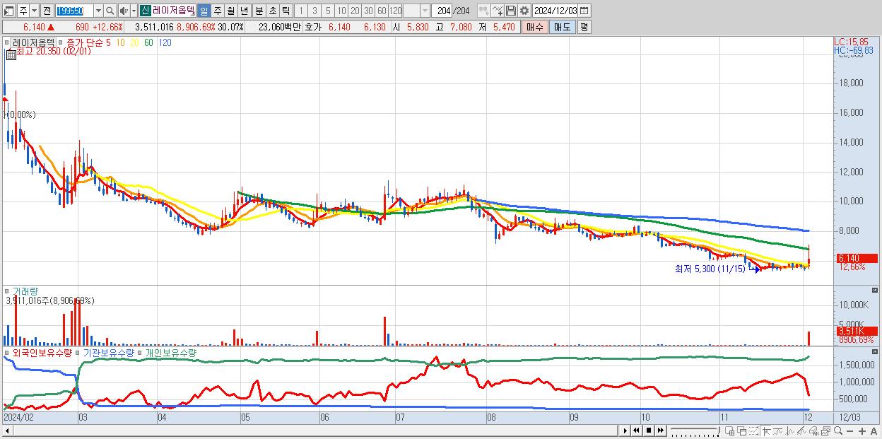The image size is (882, 439).
Task: Click the window-with-grid icon in bottom toolbar
Action: [729, 431]
